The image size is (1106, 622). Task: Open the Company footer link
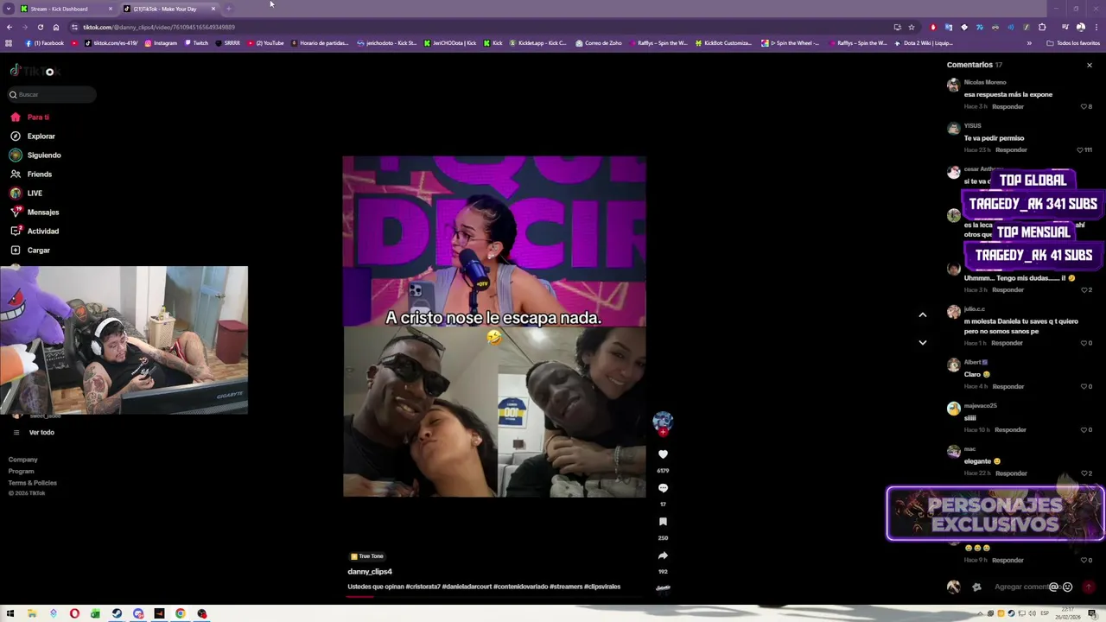22,460
